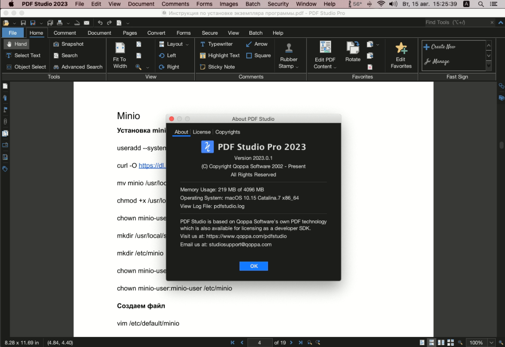This screenshot has height=347, width=505.
Task: Toggle single continuous page layout in status bar
Action: pyautogui.click(x=432, y=343)
